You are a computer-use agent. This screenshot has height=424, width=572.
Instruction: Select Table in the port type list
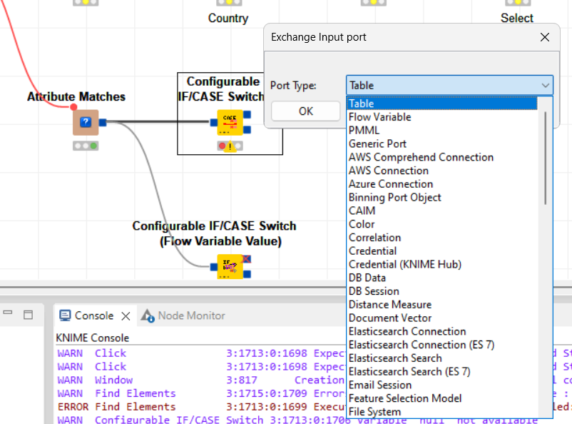tap(442, 104)
